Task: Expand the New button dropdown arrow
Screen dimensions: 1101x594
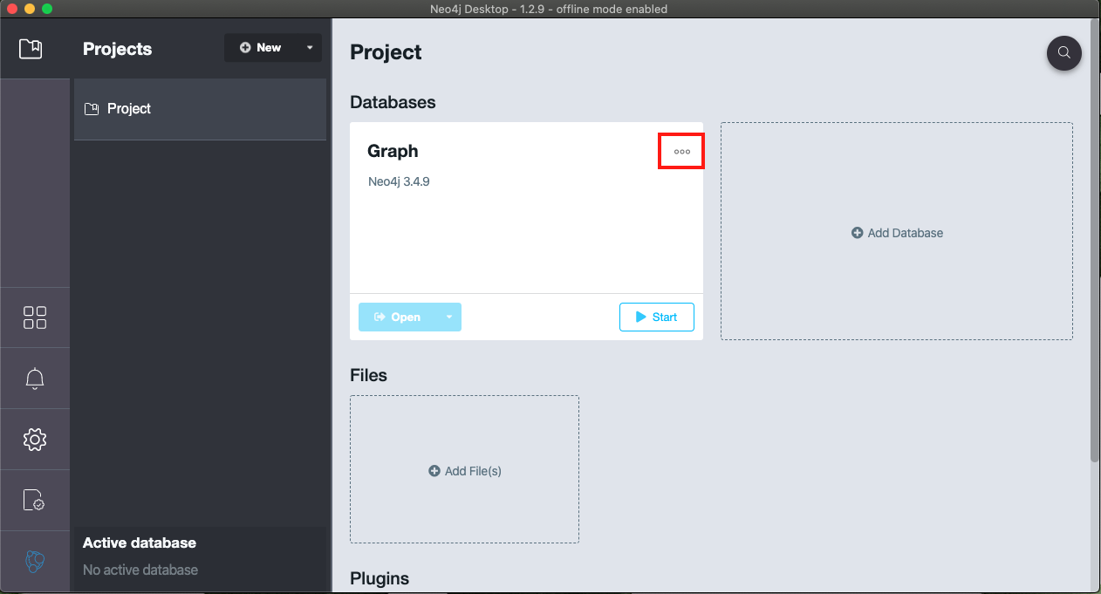Action: (310, 48)
